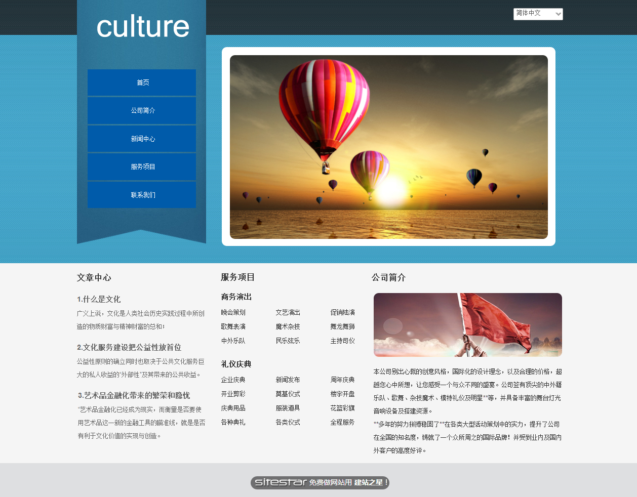
Task: Open the 服务项目 menu item
Action: click(x=142, y=167)
